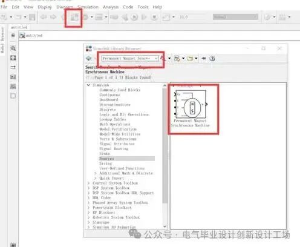Open the simulation mode Normal dropdown
The height and width of the screenshot is (247, 300).
[x=235, y=17]
